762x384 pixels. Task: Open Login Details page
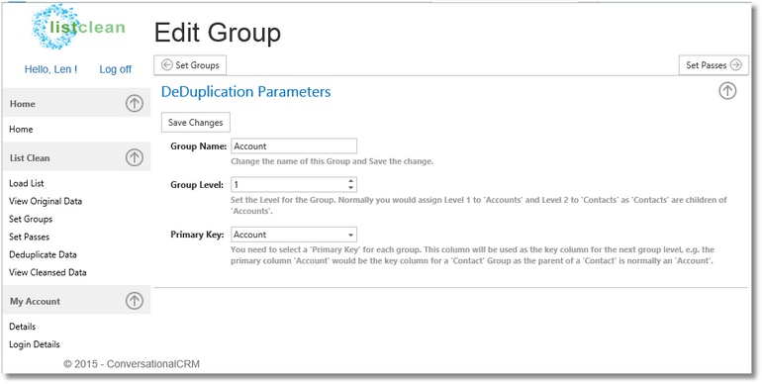35,344
